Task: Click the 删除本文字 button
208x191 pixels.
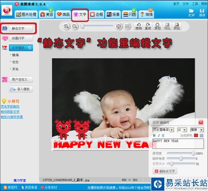Action: click(x=165, y=171)
